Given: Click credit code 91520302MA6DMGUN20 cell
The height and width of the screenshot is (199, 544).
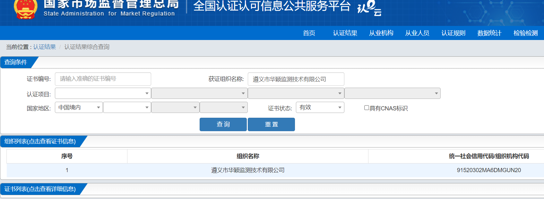Looking at the screenshot, I should [489, 170].
